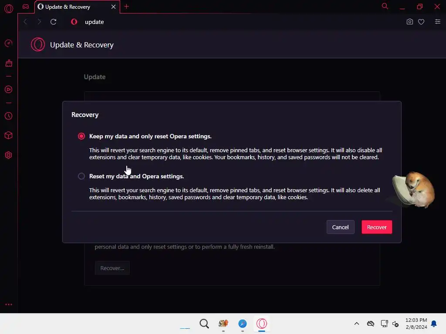Click the Opera icon in address bar
Screen dimensions: 446x334
pos(74,22)
